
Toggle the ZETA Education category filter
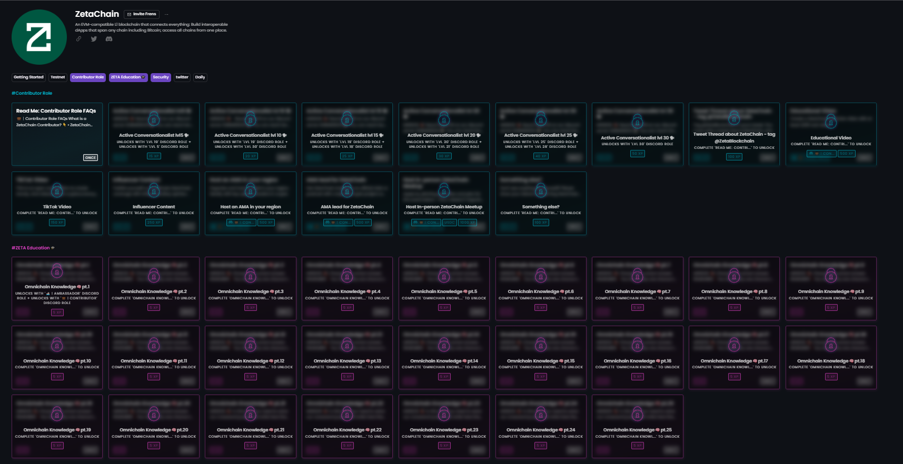(x=128, y=77)
